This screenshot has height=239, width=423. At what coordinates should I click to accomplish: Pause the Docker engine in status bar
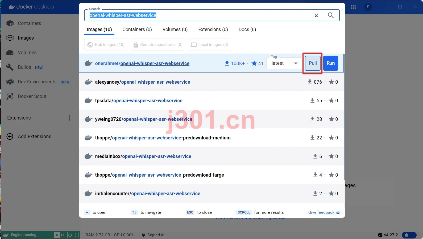pyautogui.click(x=63, y=235)
